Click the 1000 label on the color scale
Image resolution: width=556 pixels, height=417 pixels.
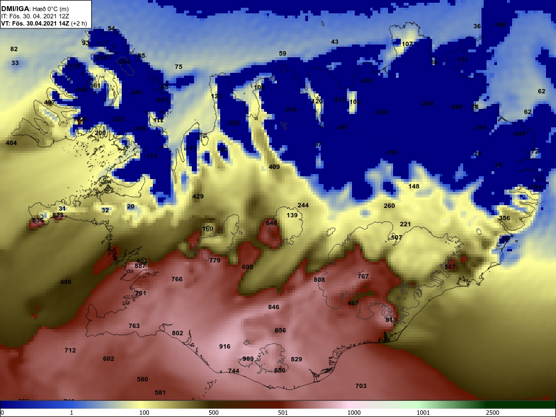[354, 413]
